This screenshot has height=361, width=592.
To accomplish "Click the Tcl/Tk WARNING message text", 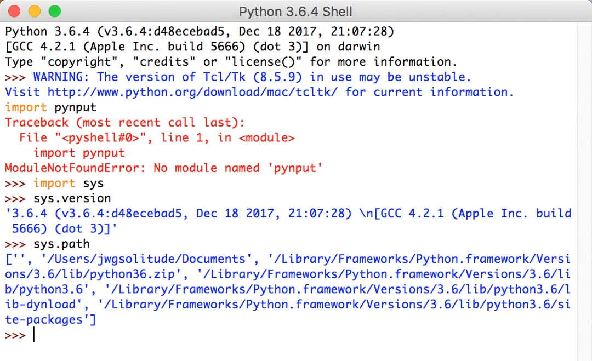I will coord(252,77).
